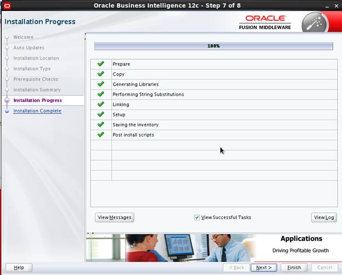Screen dimensions: 342x275
Task: Click the Oracle icon in the title bar
Action: coord(7,5)
